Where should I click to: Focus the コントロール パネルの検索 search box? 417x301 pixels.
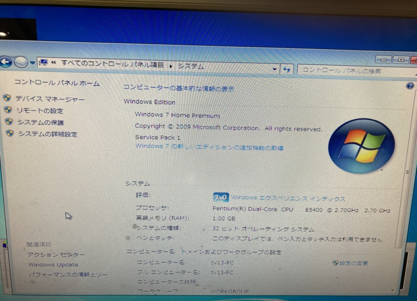357,71
